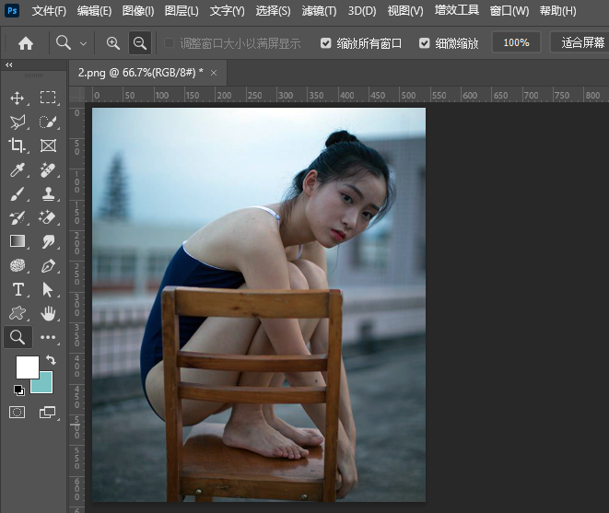Select the Custom Shape tool
The height and width of the screenshot is (513, 609).
coord(18,313)
